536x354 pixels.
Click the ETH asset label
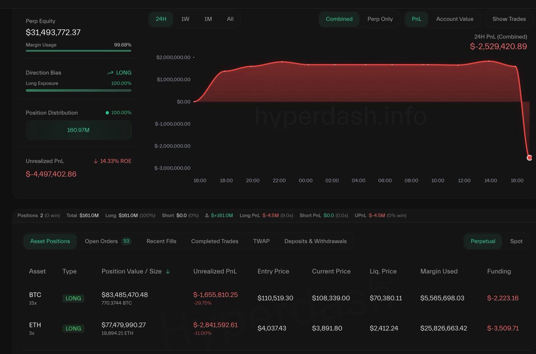point(35,325)
